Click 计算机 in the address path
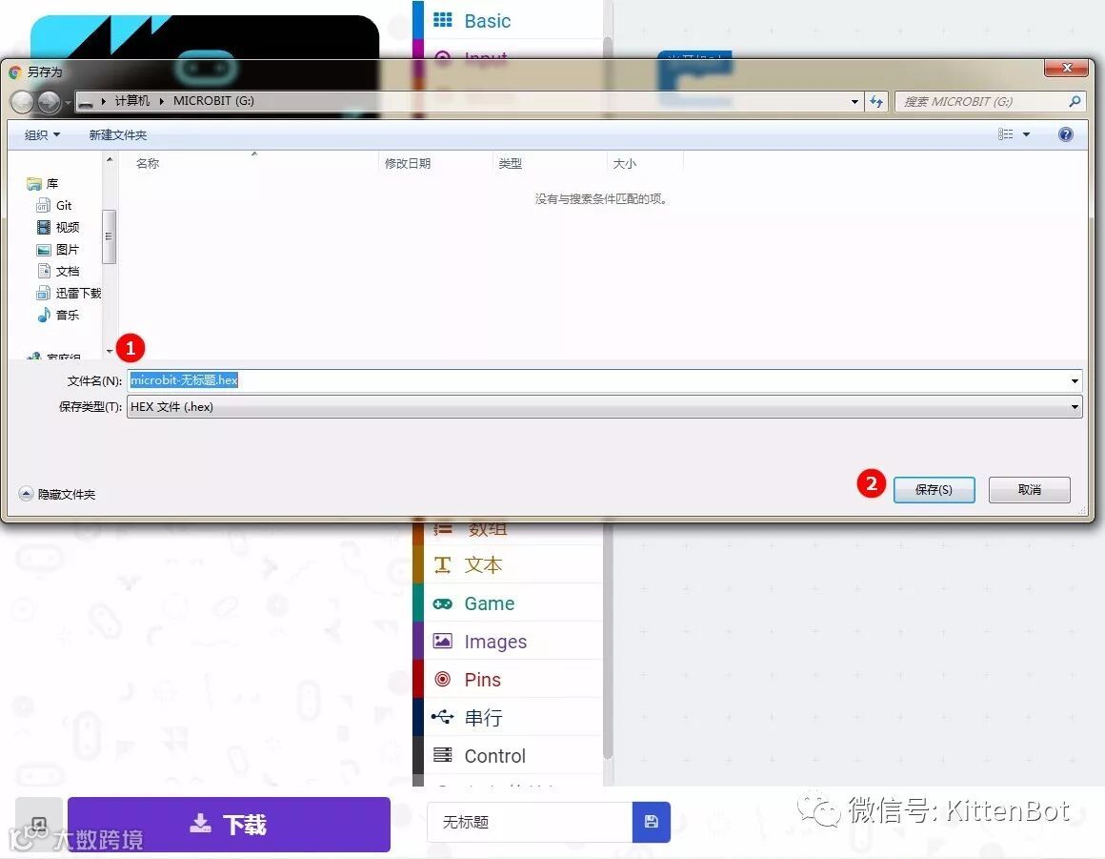The width and height of the screenshot is (1105, 859). point(132,101)
